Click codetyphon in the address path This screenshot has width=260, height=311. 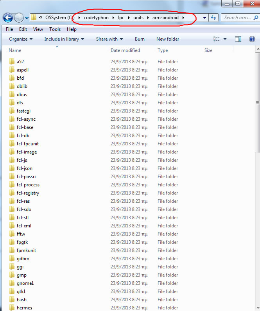[96, 18]
